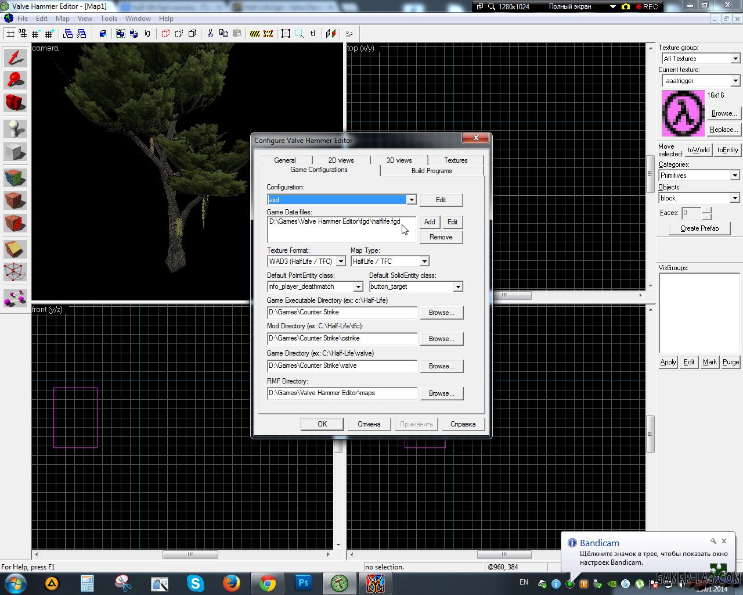Expand Default SolidEntity class dropdown
Image resolution: width=743 pixels, height=595 pixels.
458,286
